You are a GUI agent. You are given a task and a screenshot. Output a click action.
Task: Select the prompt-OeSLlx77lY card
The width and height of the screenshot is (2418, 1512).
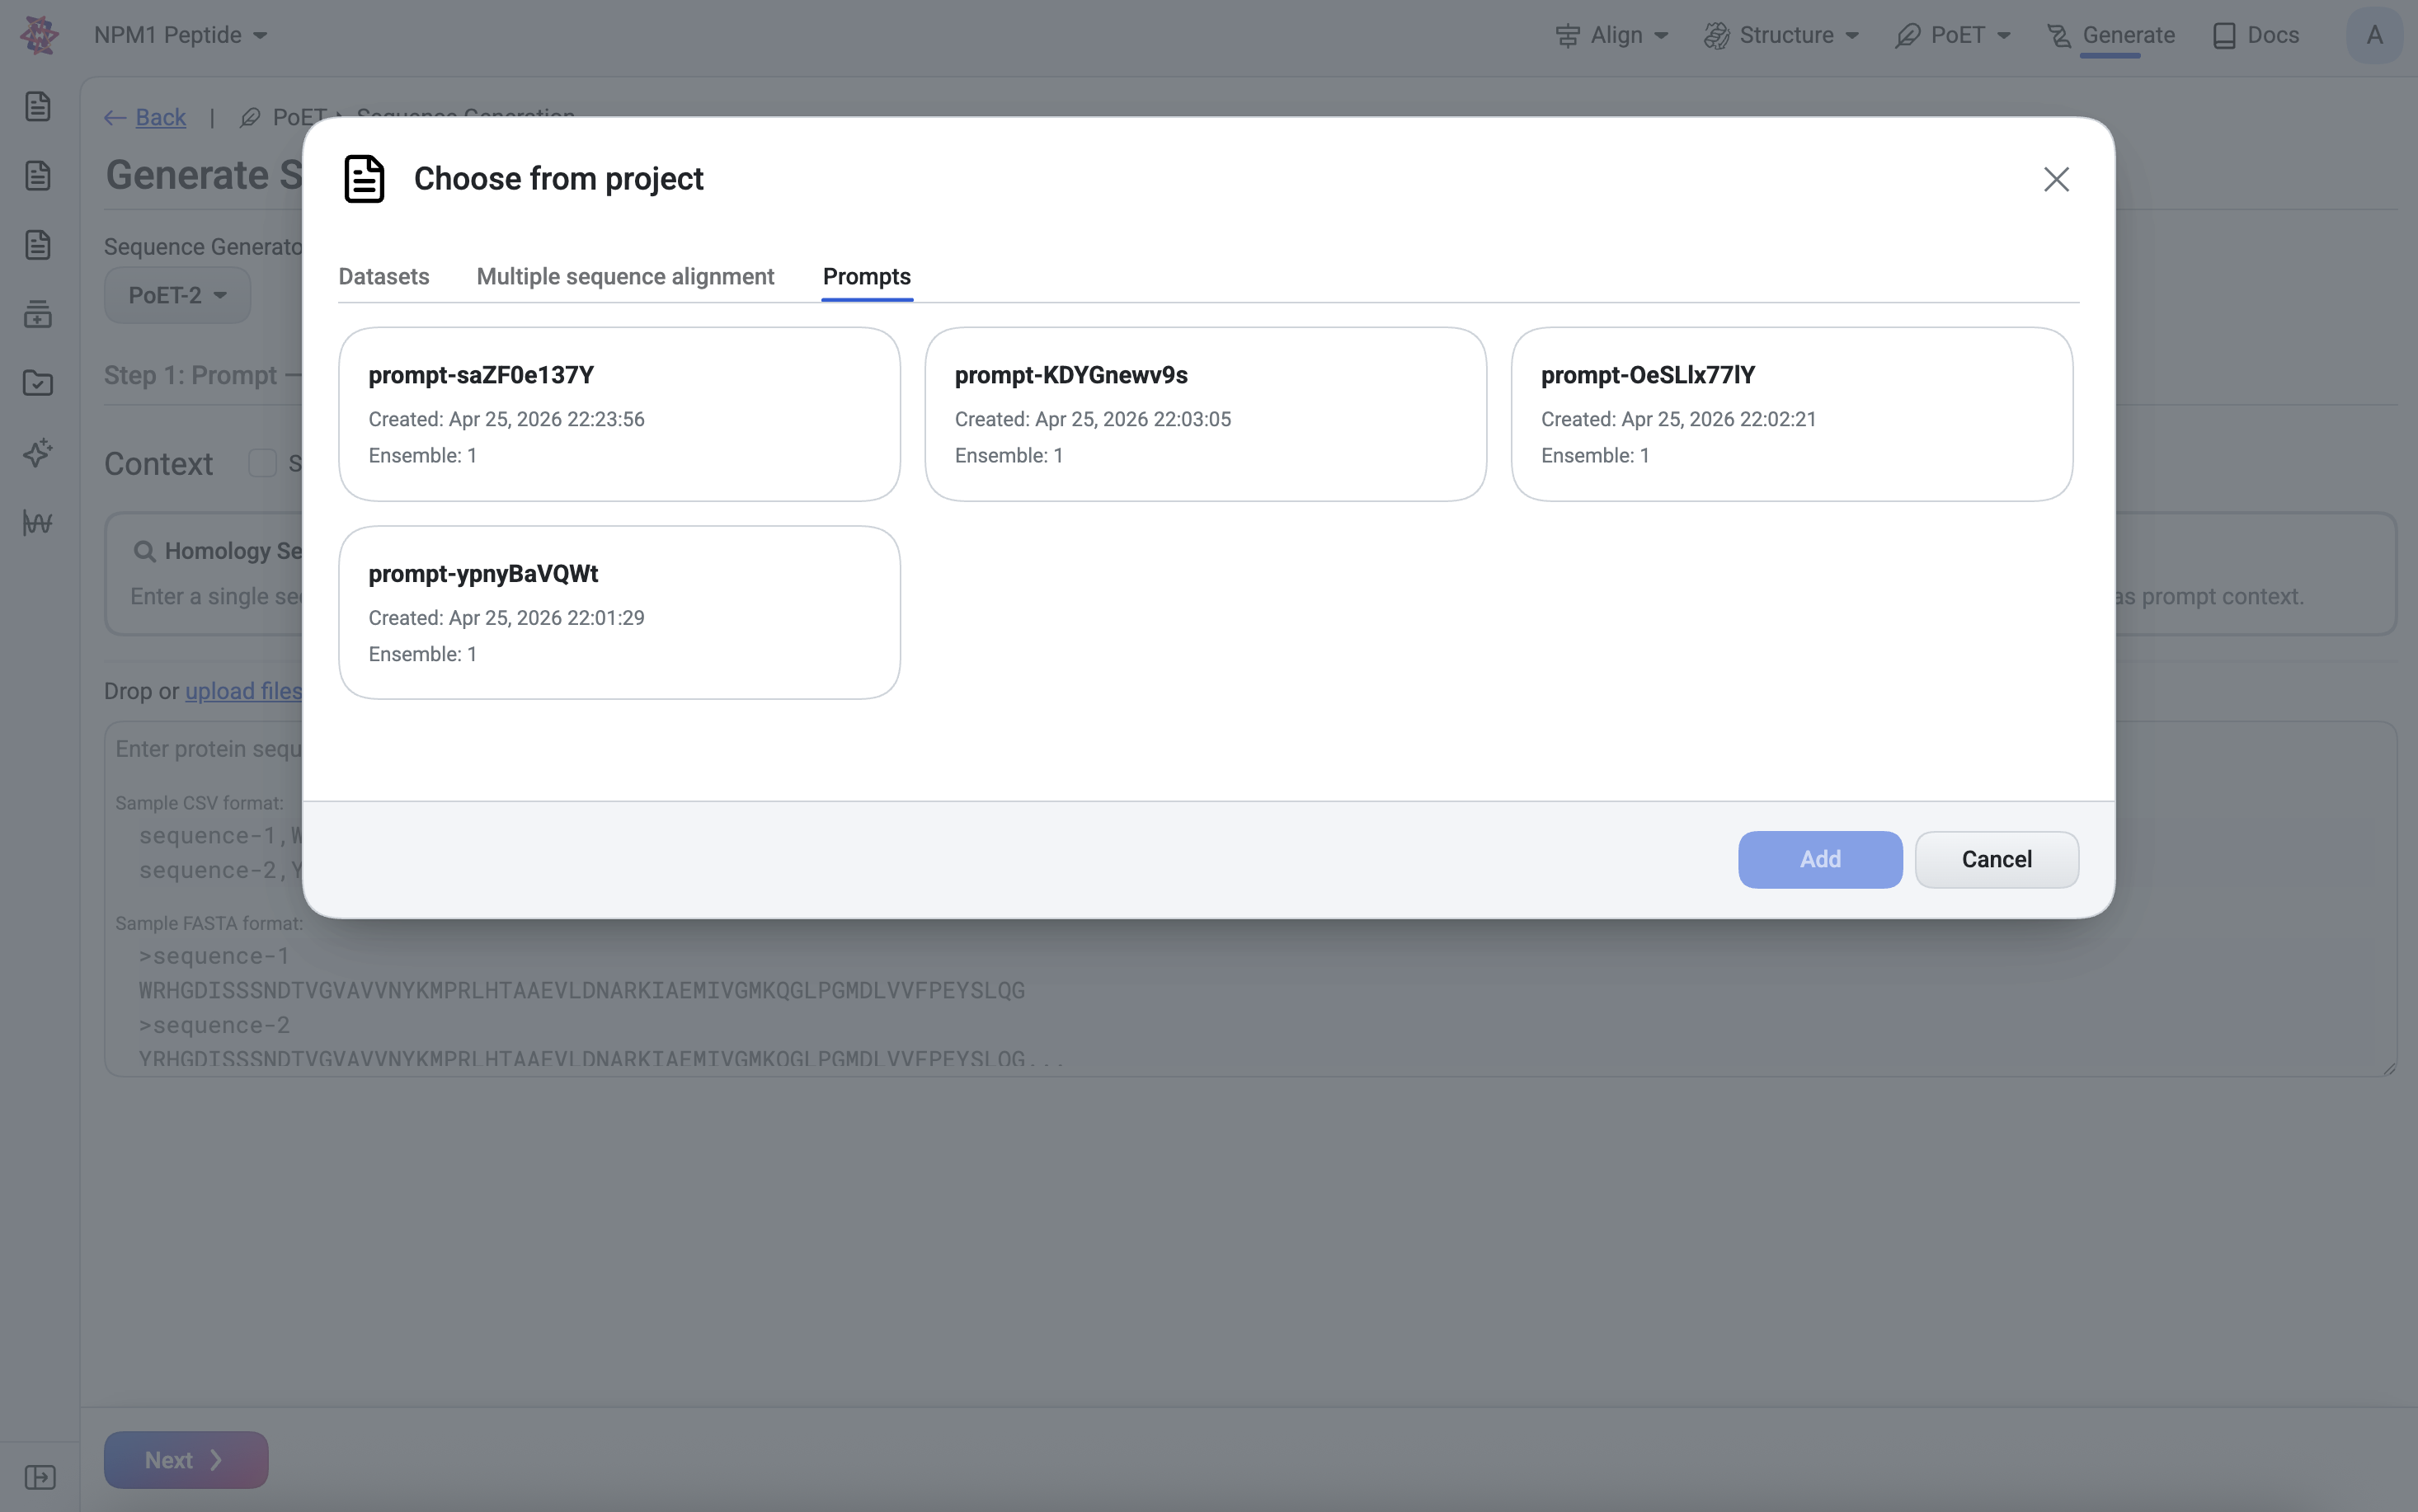[1791, 414]
